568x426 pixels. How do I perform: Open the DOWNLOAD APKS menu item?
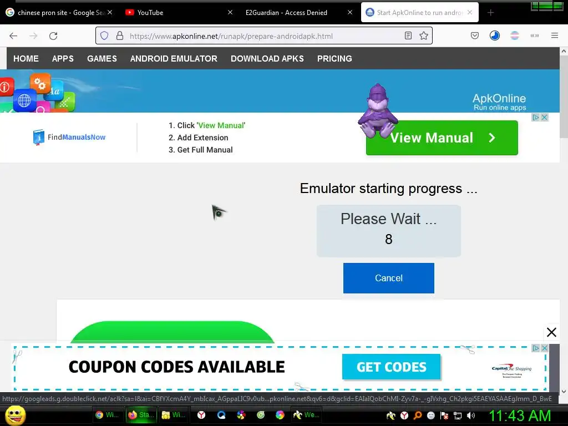pyautogui.click(x=267, y=59)
